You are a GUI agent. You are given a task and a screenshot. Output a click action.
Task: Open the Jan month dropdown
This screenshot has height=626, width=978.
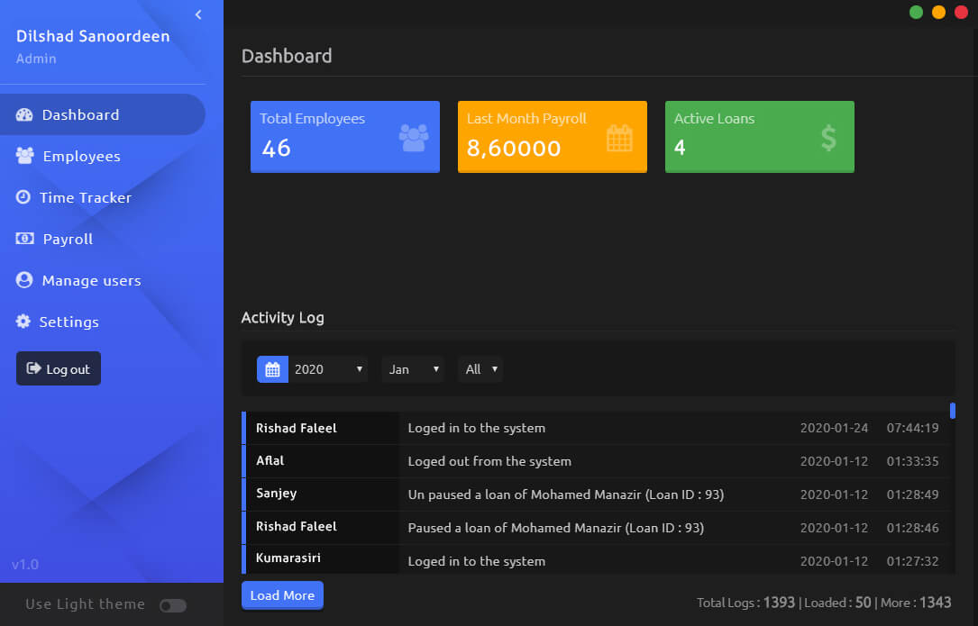413,369
